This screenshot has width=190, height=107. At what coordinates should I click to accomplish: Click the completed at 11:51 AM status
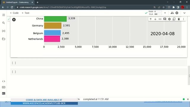[96, 99]
